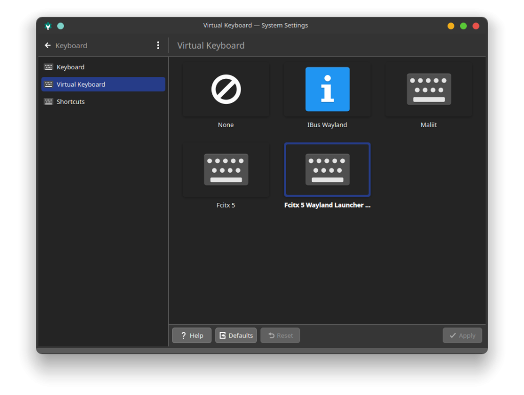Maximize the window using the green button
This screenshot has height=395, width=524.
click(463, 26)
